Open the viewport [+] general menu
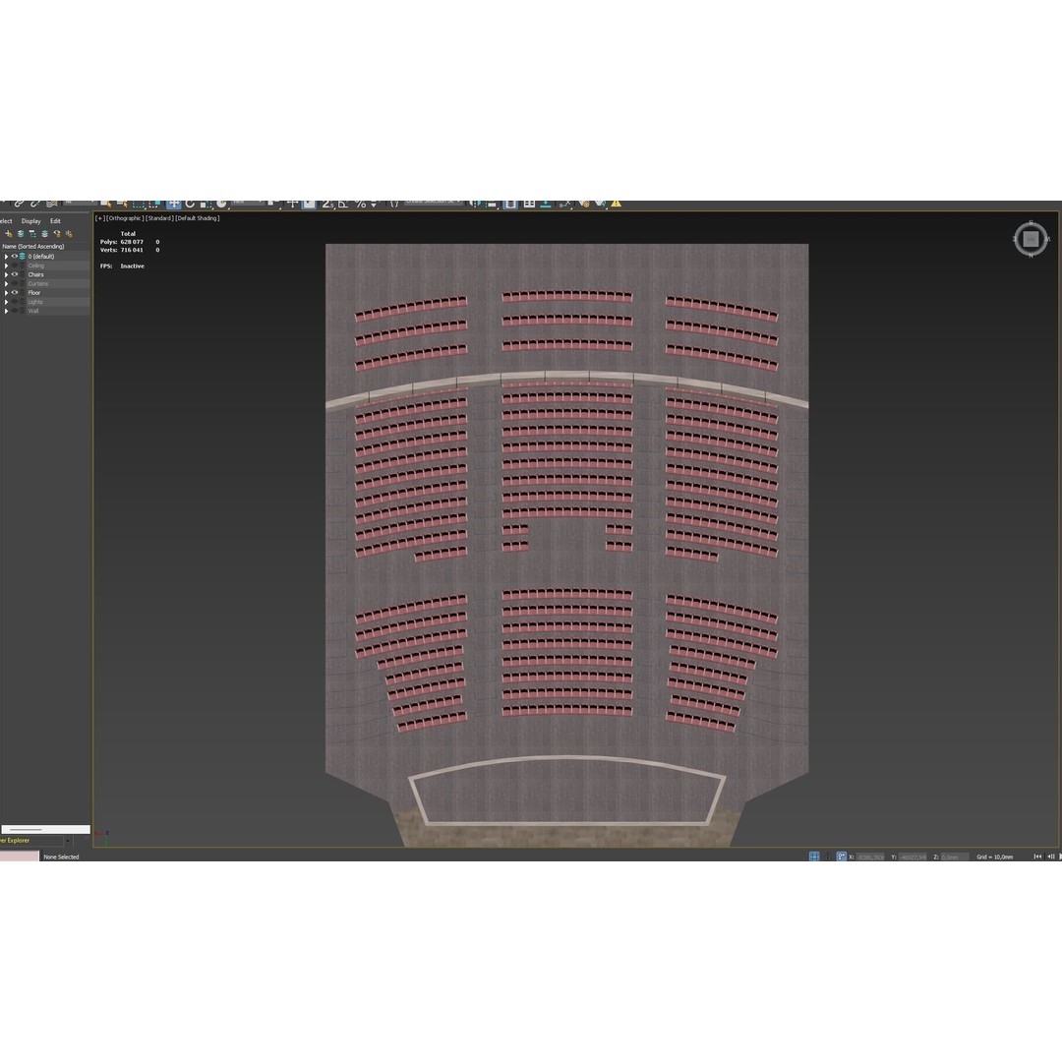1062x1062 pixels. click(x=99, y=218)
